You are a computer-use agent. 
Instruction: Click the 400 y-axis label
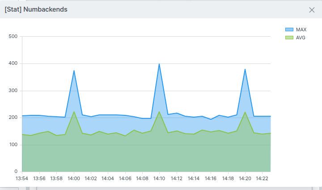point(13,63)
